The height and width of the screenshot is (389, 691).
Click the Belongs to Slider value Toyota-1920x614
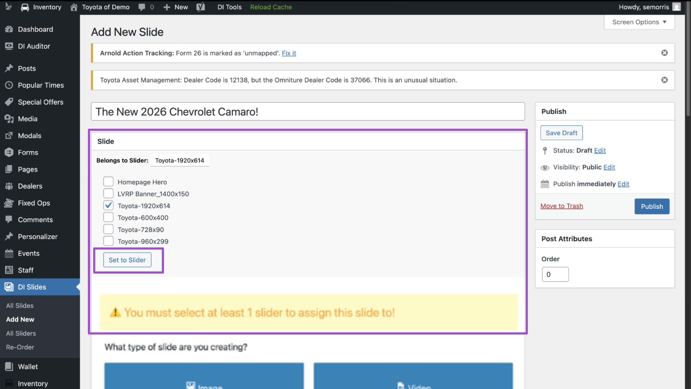[179, 160]
